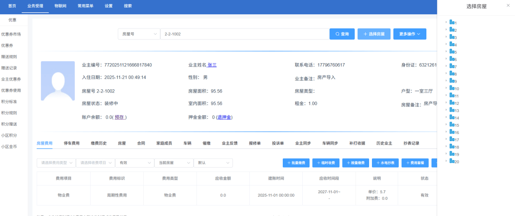Image resolution: width=515 pixels, height=216 pixels.
Task: Click the 退押金 link
Action: coord(224,117)
